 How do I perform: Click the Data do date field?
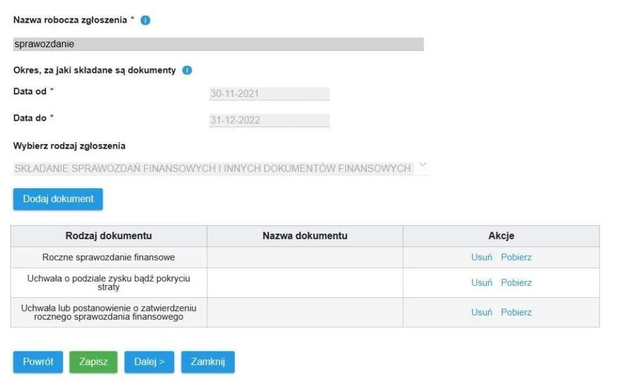[269, 120]
